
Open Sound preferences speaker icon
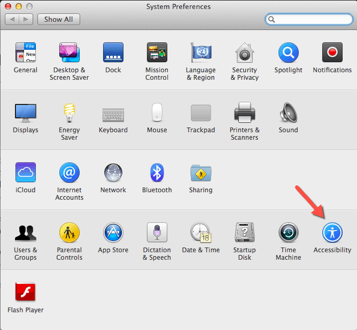click(x=288, y=112)
